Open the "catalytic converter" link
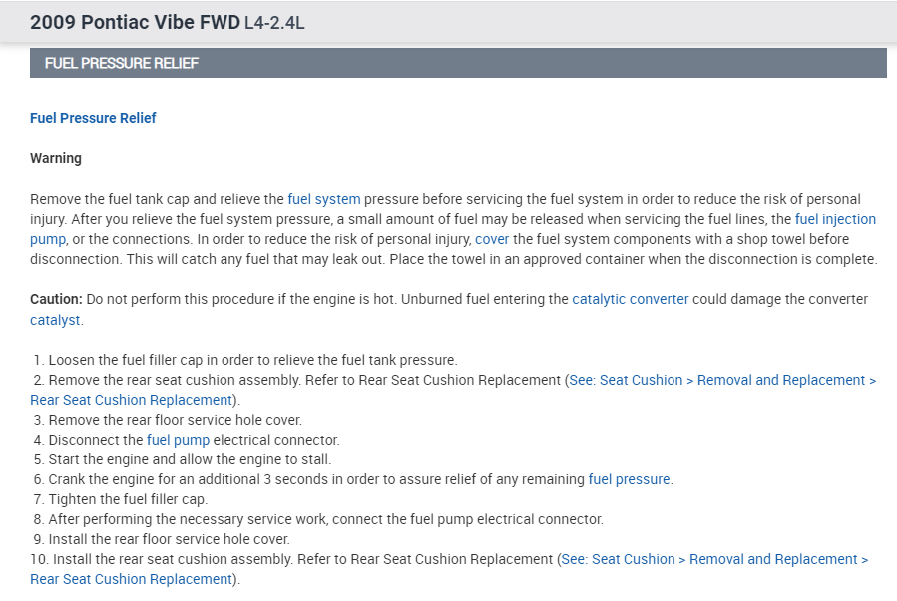The width and height of the screenshot is (897, 601). (x=630, y=299)
